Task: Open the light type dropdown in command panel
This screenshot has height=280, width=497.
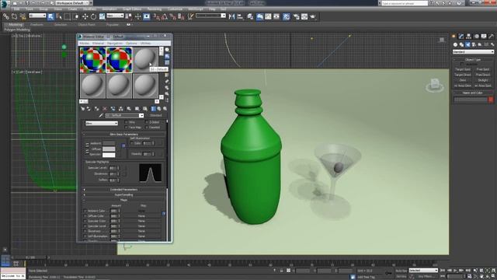Action: [473, 52]
